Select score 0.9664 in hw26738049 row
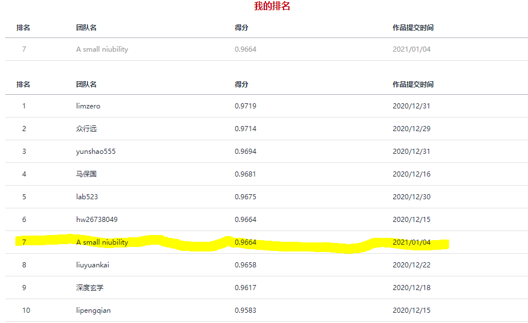This screenshot has height=323, width=528. pyautogui.click(x=246, y=219)
